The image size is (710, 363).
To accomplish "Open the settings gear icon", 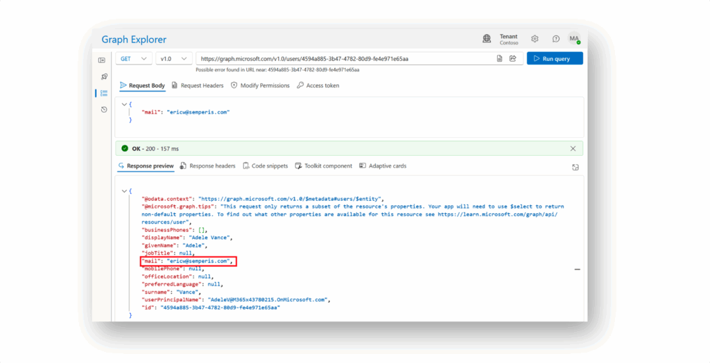I will (535, 39).
